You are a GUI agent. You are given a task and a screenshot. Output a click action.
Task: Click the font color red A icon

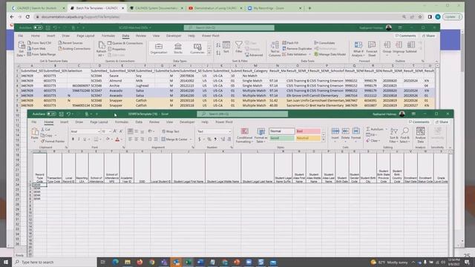[x=117, y=139]
